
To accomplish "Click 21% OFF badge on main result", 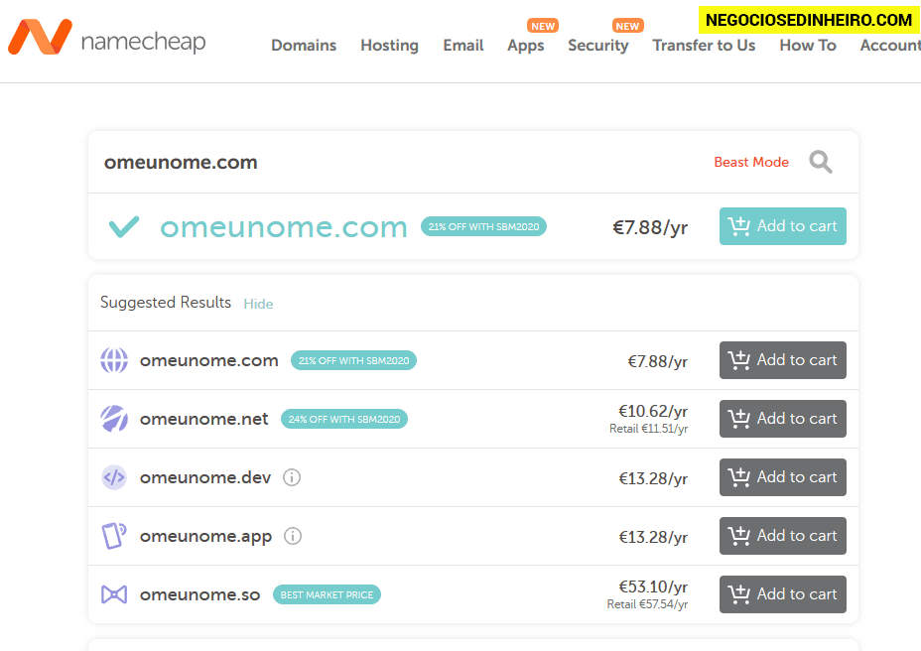I will [x=483, y=227].
